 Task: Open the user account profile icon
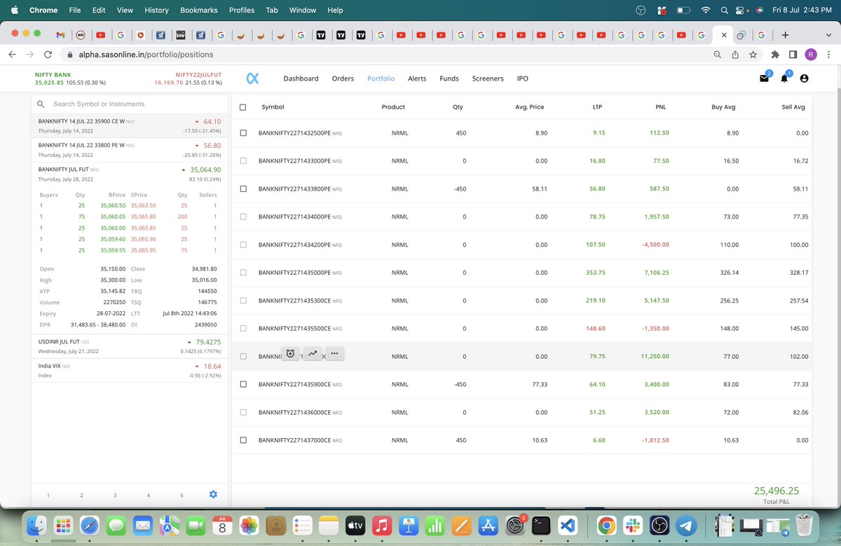804,79
